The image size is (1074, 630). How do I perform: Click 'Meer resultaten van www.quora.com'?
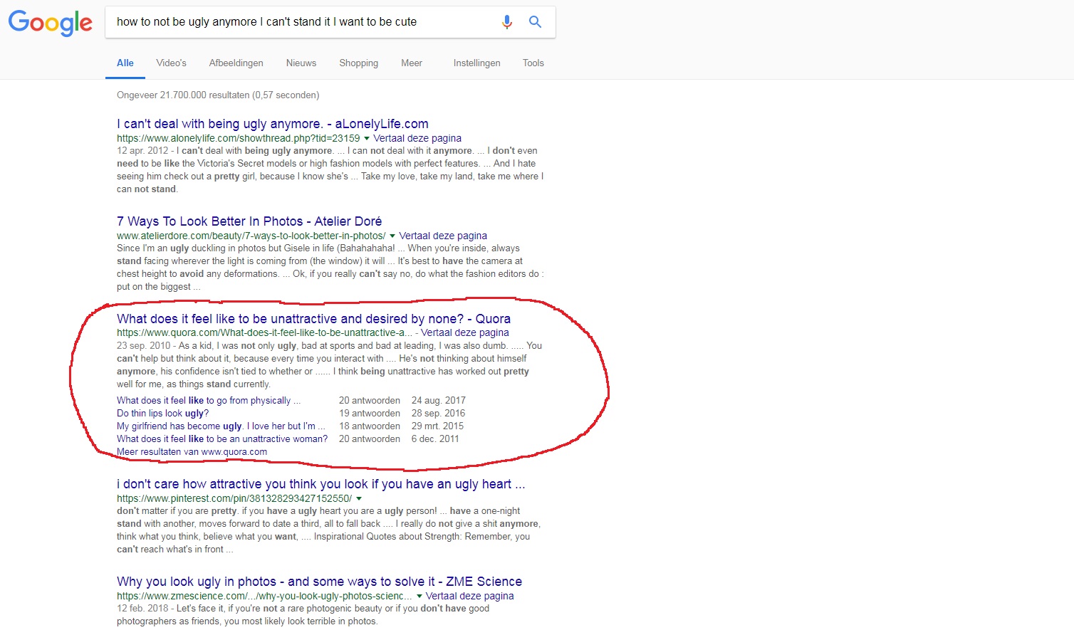[x=192, y=452]
